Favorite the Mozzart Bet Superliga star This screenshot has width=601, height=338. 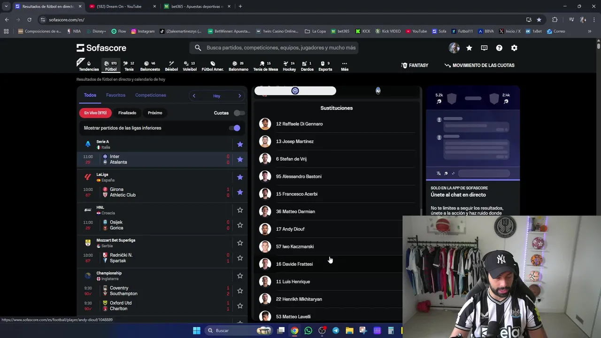tap(240, 243)
